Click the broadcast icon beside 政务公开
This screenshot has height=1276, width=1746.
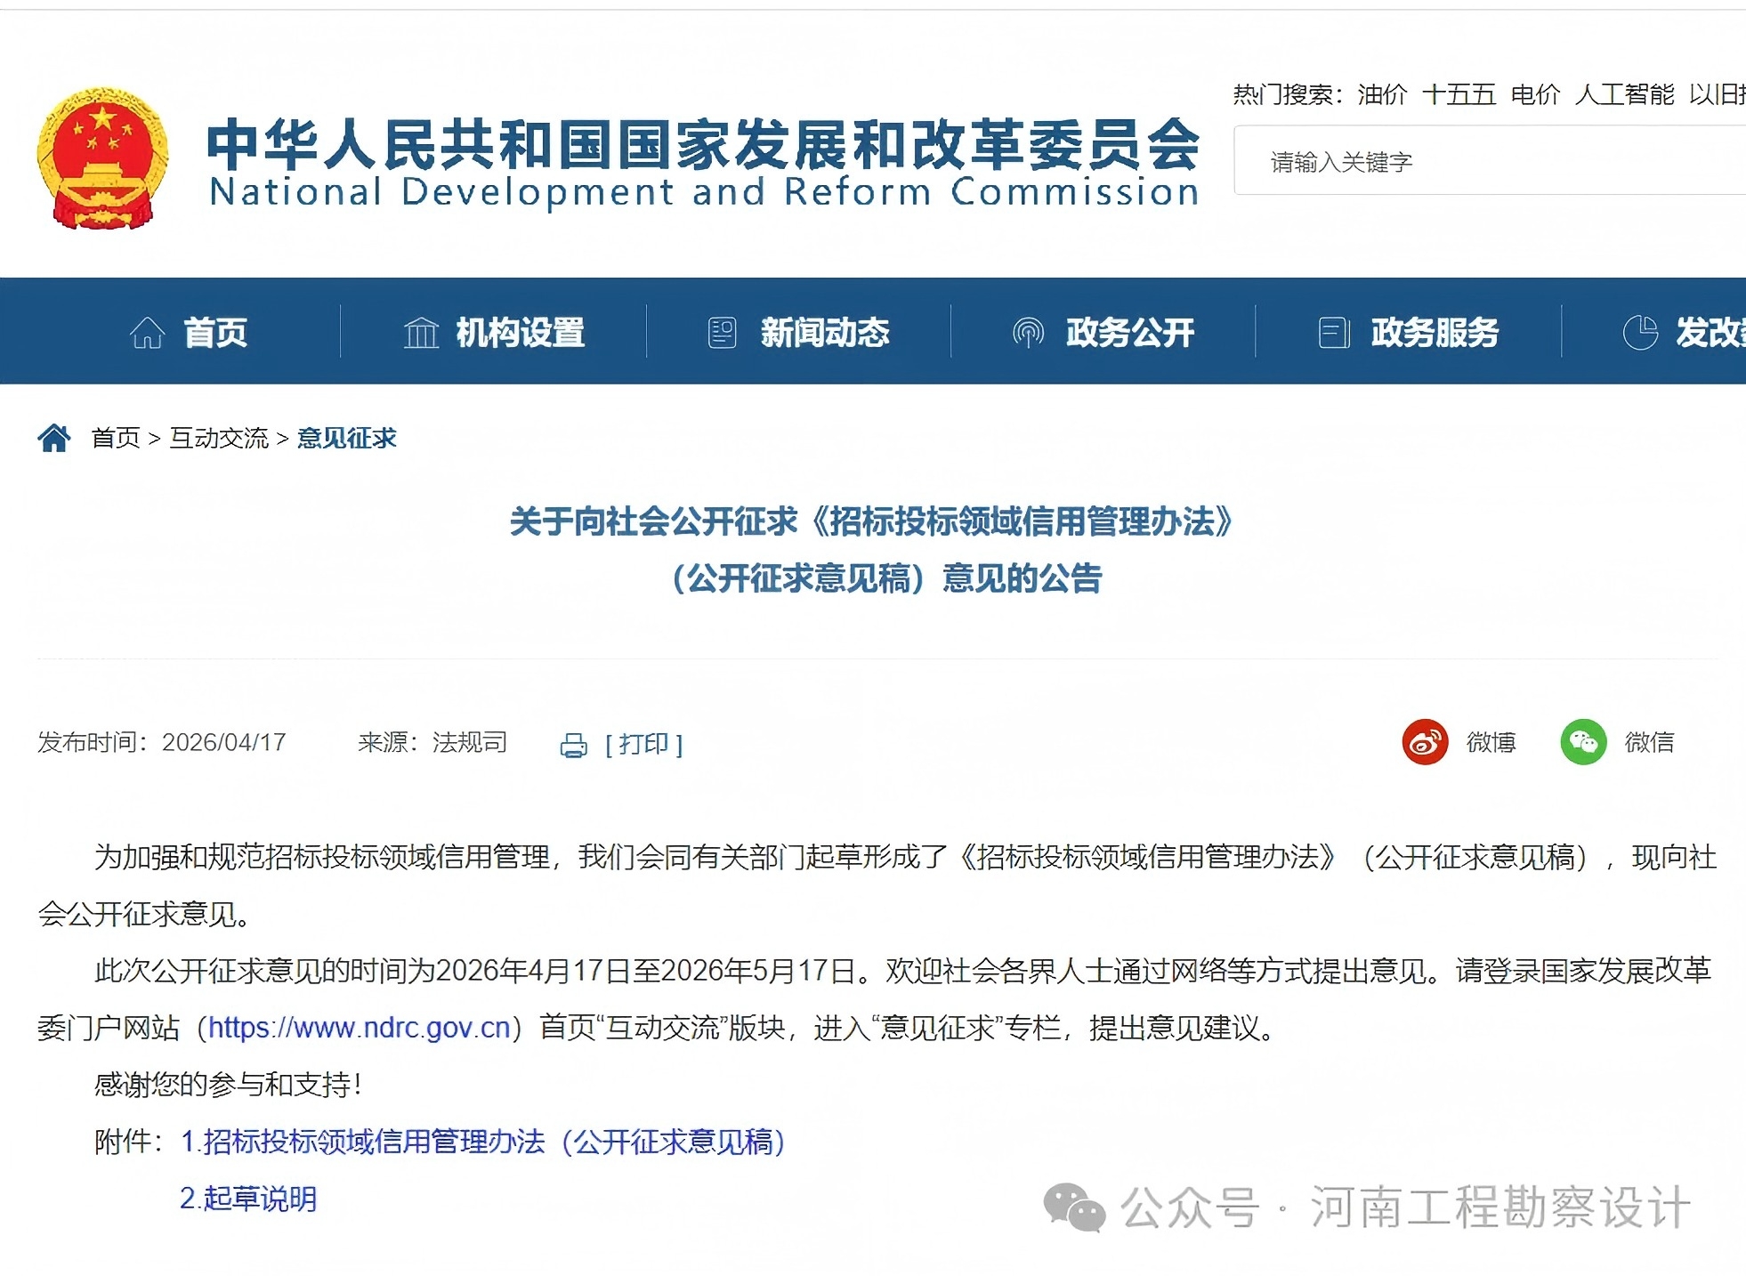pyautogui.click(x=1028, y=333)
